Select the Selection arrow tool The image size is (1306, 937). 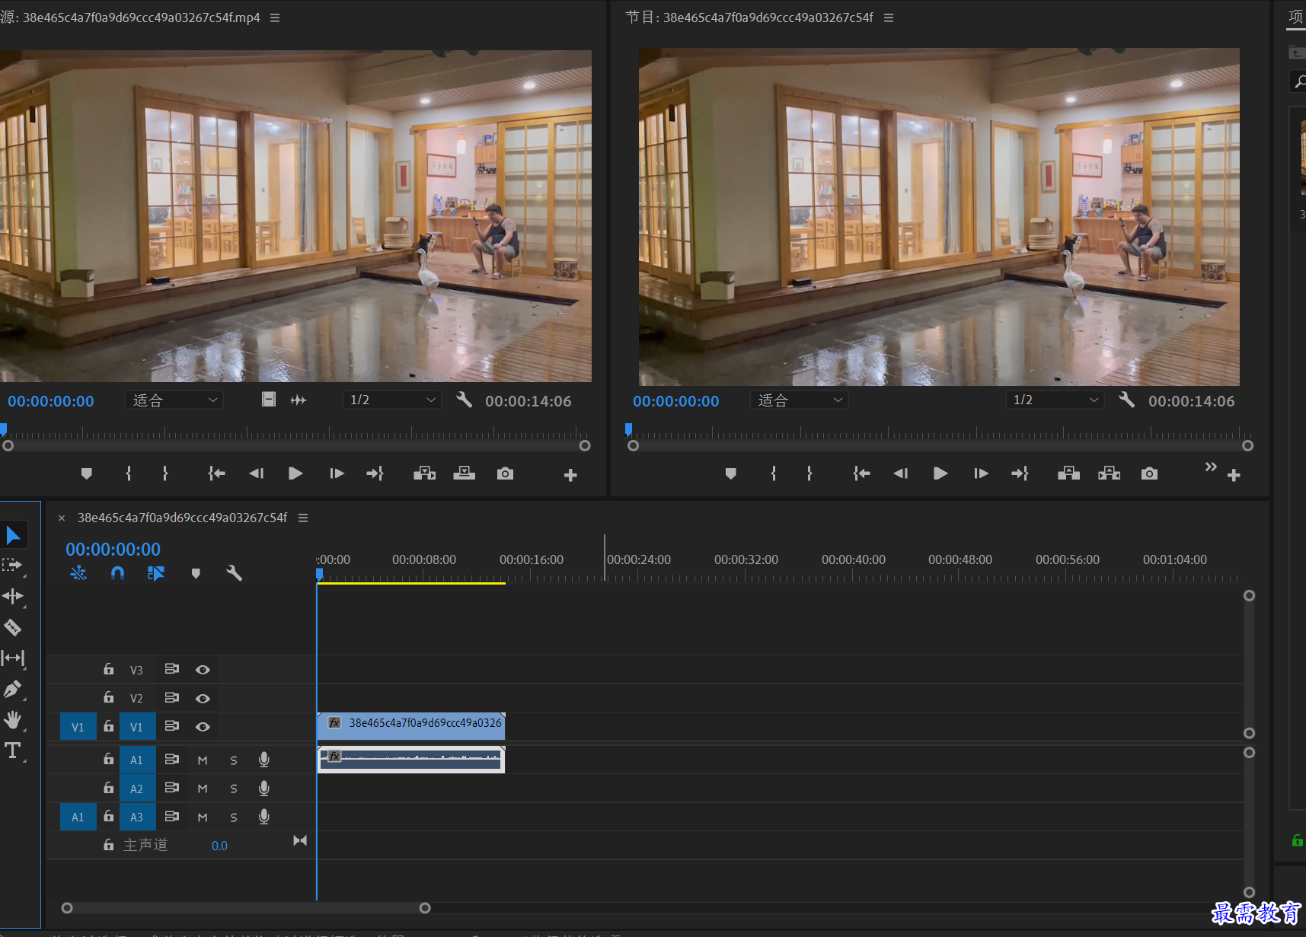click(14, 535)
